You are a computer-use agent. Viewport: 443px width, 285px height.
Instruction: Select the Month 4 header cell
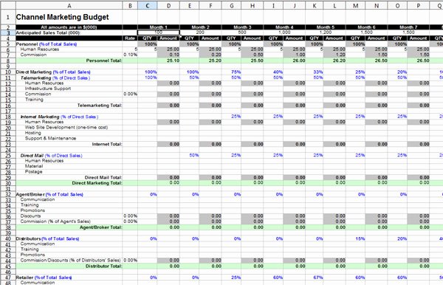point(284,27)
